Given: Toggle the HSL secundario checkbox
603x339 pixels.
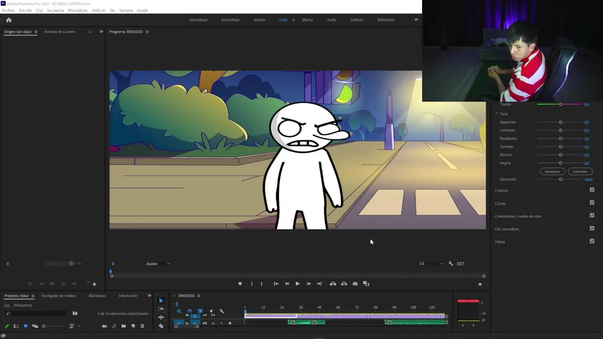Looking at the screenshot, I should click(592, 228).
